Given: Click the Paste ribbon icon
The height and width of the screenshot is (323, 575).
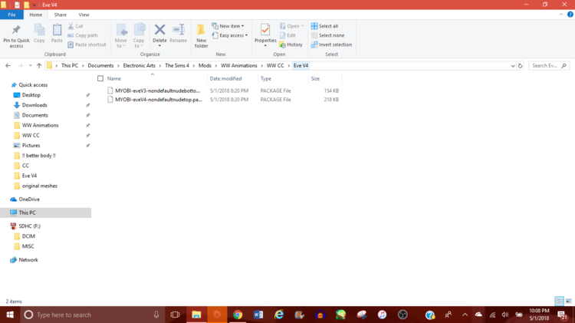Looking at the screenshot, I should pos(57,30).
